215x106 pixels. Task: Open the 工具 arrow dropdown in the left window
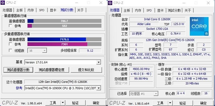click(63, 103)
